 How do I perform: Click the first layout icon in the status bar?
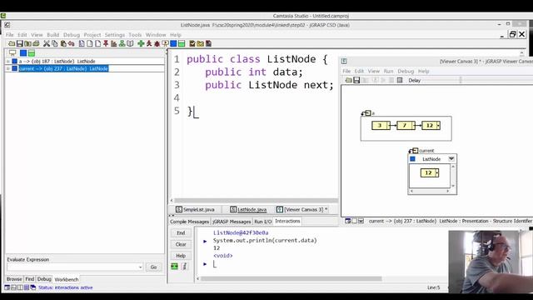point(7,287)
